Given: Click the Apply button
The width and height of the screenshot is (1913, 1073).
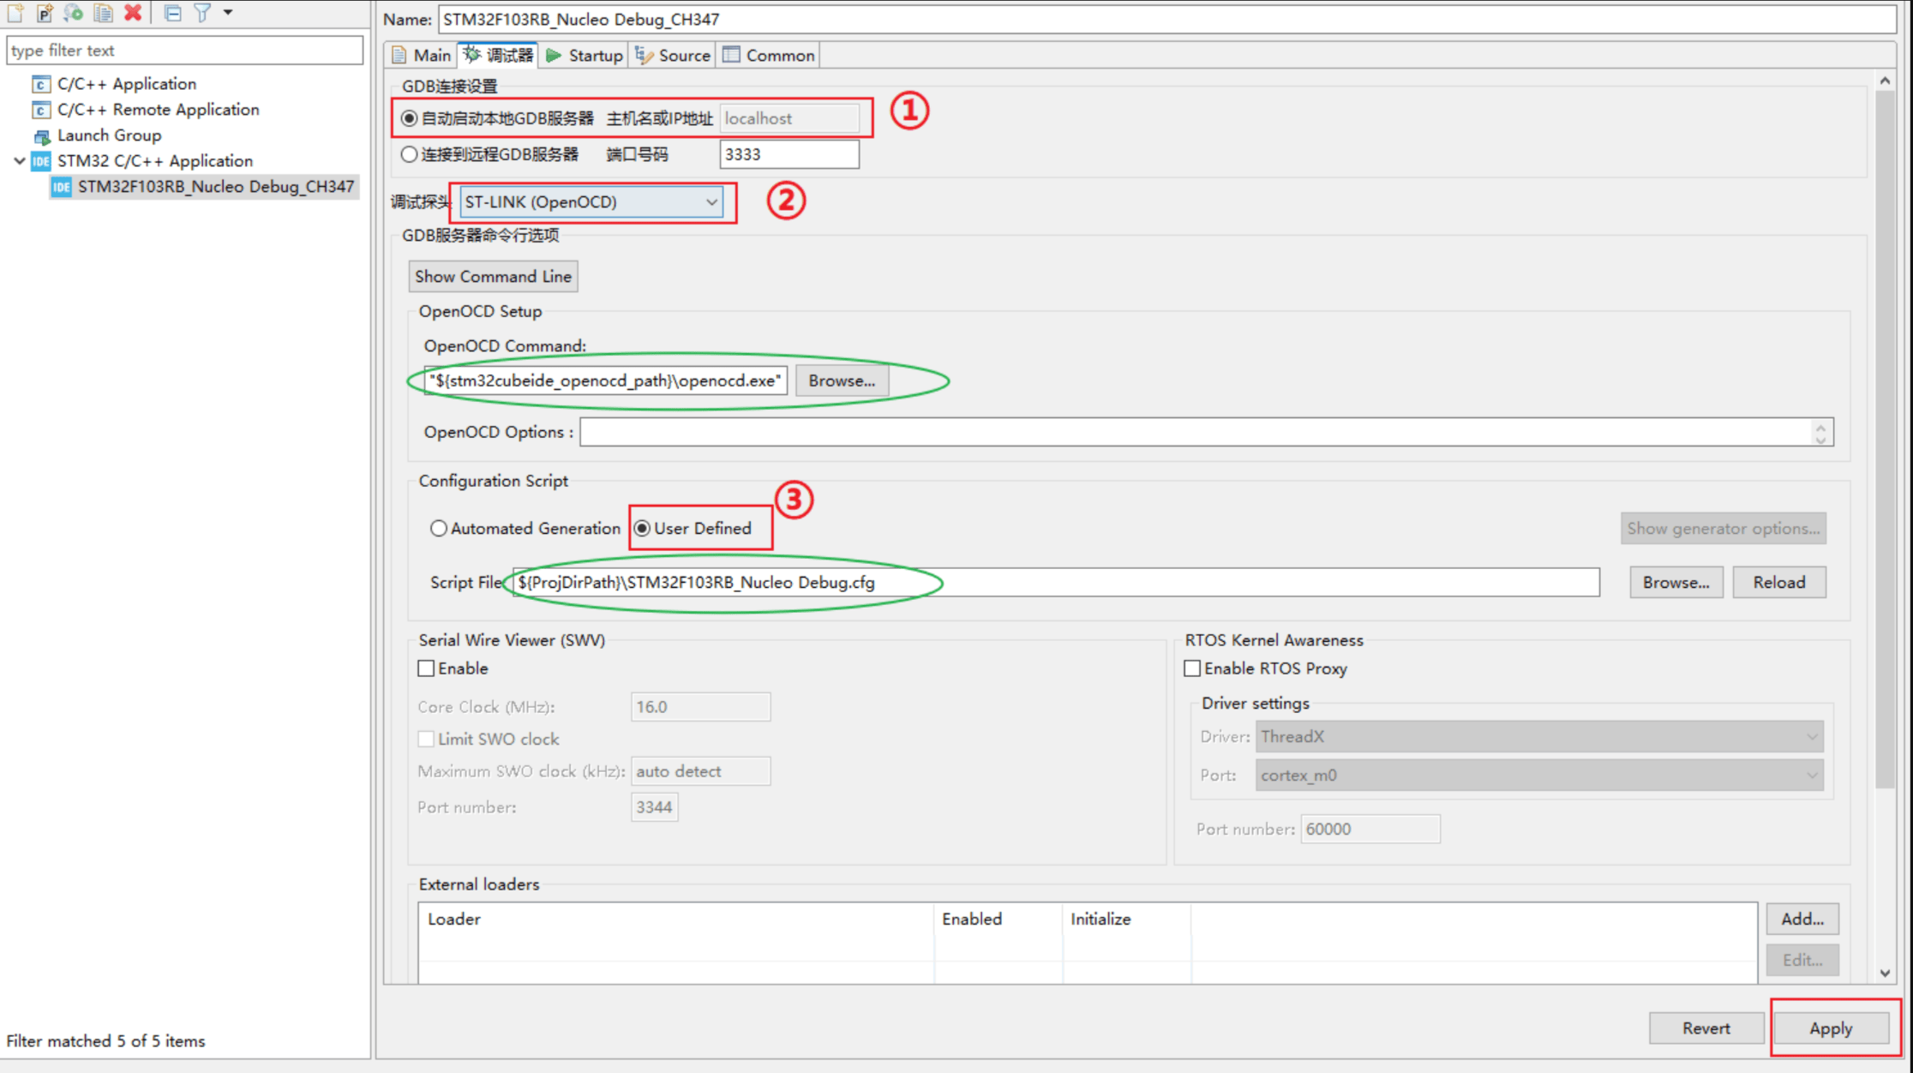Looking at the screenshot, I should (x=1831, y=1028).
